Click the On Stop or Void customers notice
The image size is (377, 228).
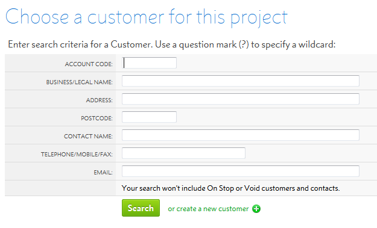click(230, 188)
